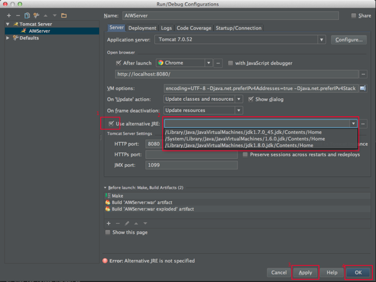Viewport: 376px width, 282px height.
Task: Click the alternative JRE path field
Action: [x=257, y=124]
